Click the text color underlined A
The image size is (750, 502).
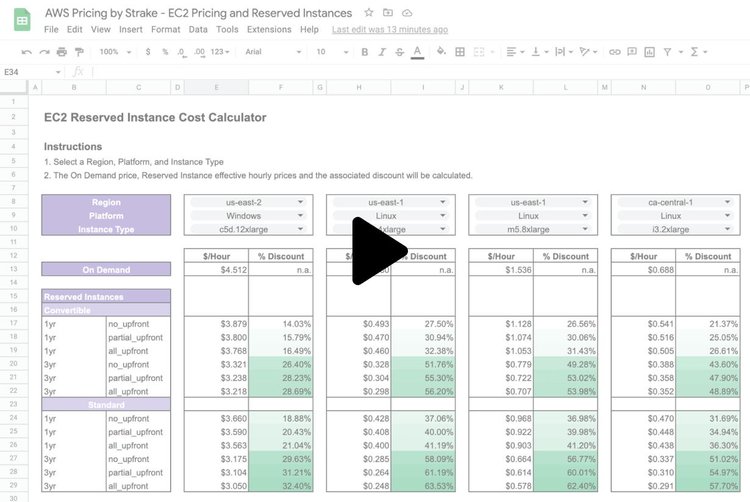click(x=417, y=52)
